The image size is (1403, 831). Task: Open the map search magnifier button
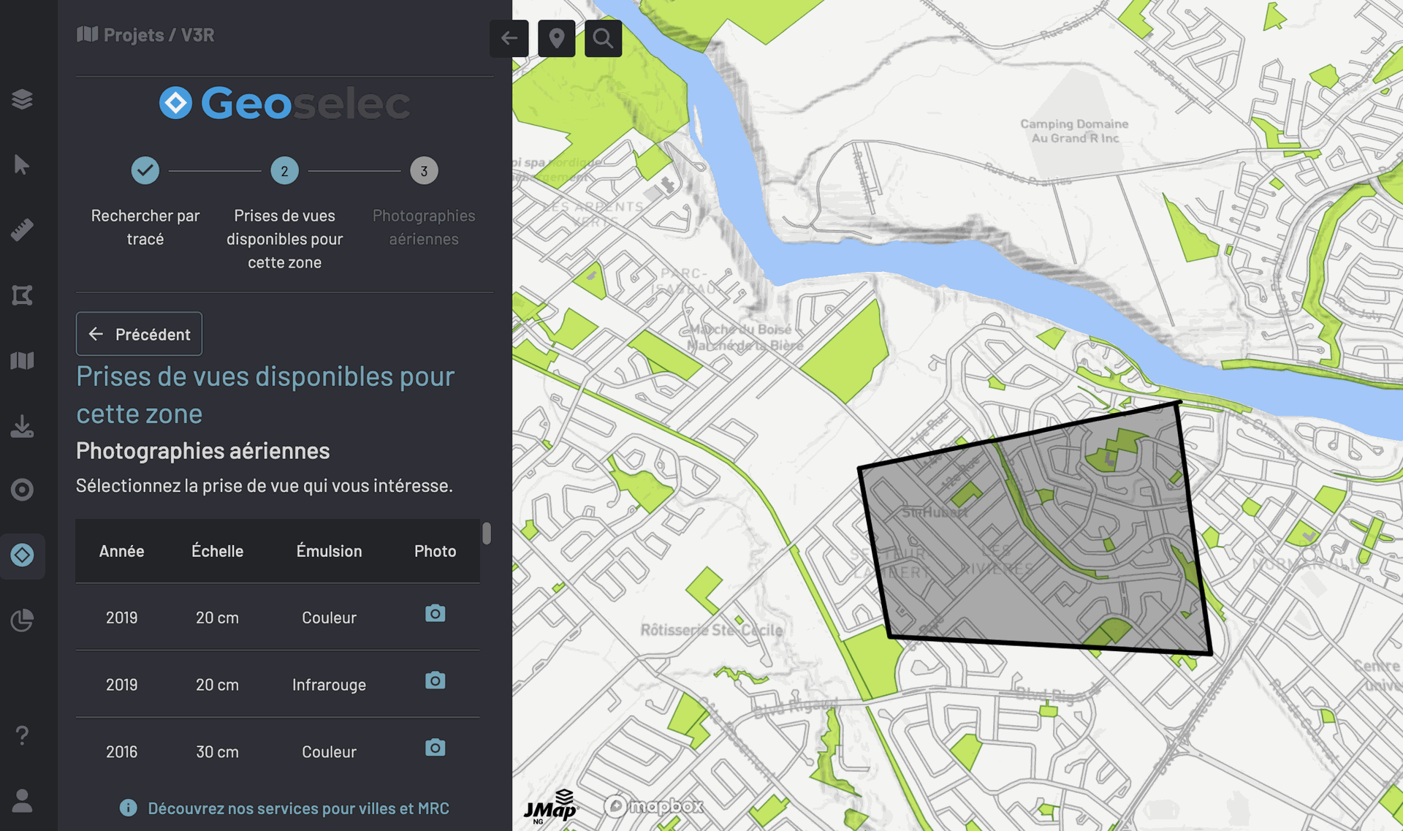pyautogui.click(x=603, y=38)
